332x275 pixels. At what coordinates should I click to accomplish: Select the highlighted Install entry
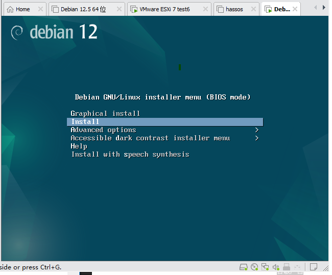tap(165, 122)
